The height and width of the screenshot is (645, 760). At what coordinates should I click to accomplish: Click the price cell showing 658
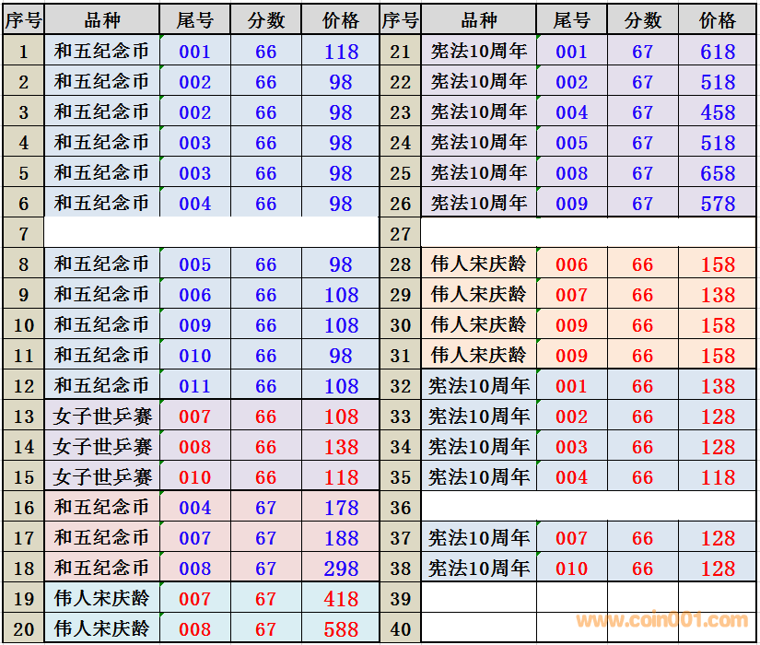point(717,173)
